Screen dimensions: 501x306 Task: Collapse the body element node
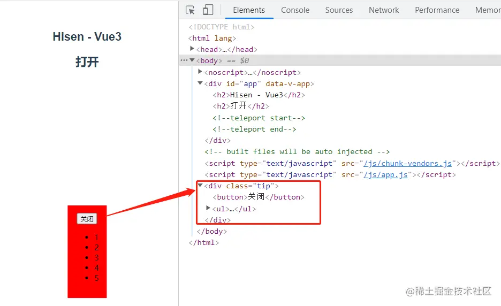click(x=192, y=60)
